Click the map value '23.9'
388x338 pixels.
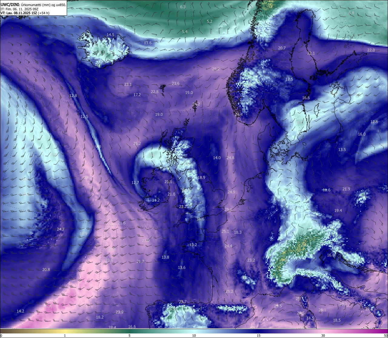[119, 312]
